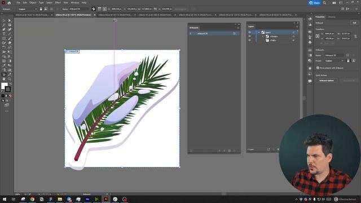The height and width of the screenshot is (203, 361).
Task: Select the Artboard tool
Action: [4, 74]
